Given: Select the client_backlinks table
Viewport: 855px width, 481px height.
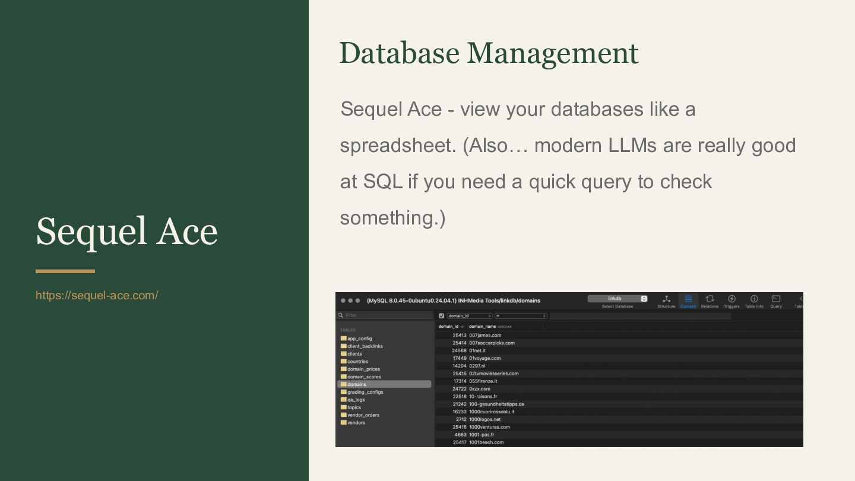Looking at the screenshot, I should coord(365,346).
